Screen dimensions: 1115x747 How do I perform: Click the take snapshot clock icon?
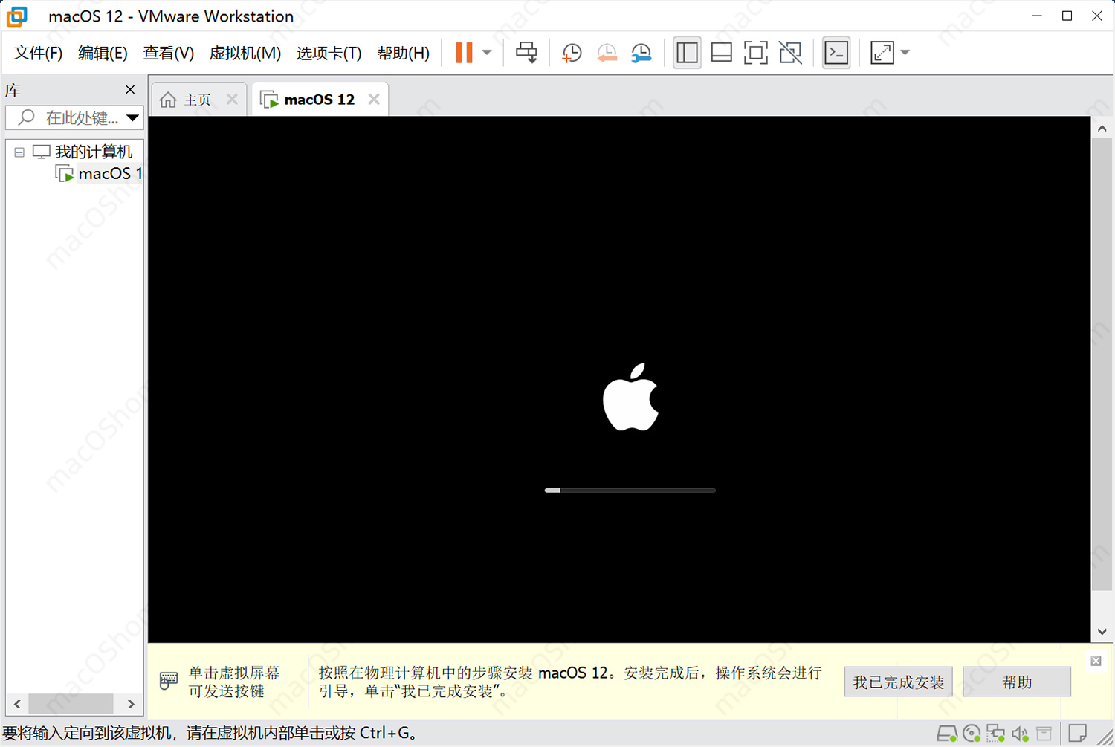click(x=572, y=53)
